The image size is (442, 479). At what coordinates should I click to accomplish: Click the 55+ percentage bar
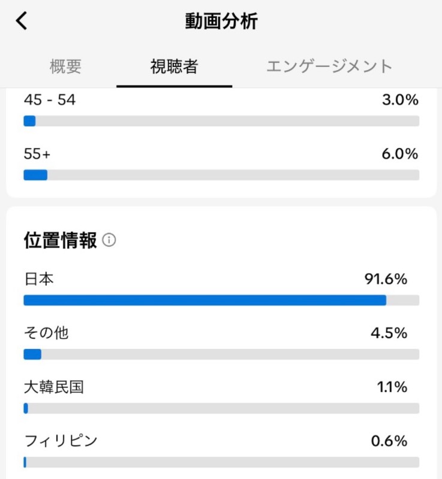click(221, 175)
